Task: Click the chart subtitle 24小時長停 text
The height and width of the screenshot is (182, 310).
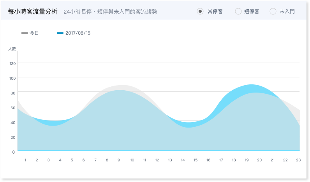Action: click(78, 12)
